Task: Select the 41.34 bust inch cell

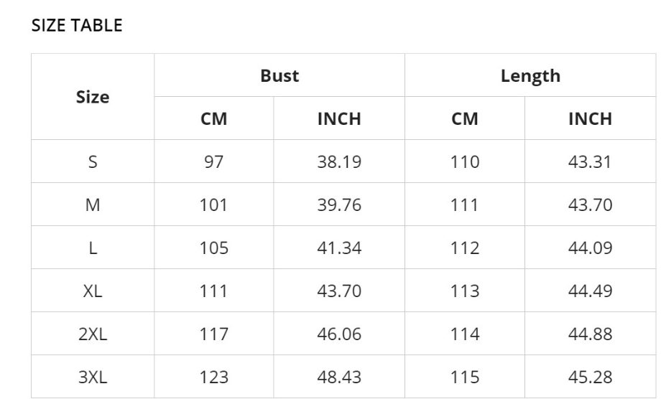Action: (x=339, y=248)
